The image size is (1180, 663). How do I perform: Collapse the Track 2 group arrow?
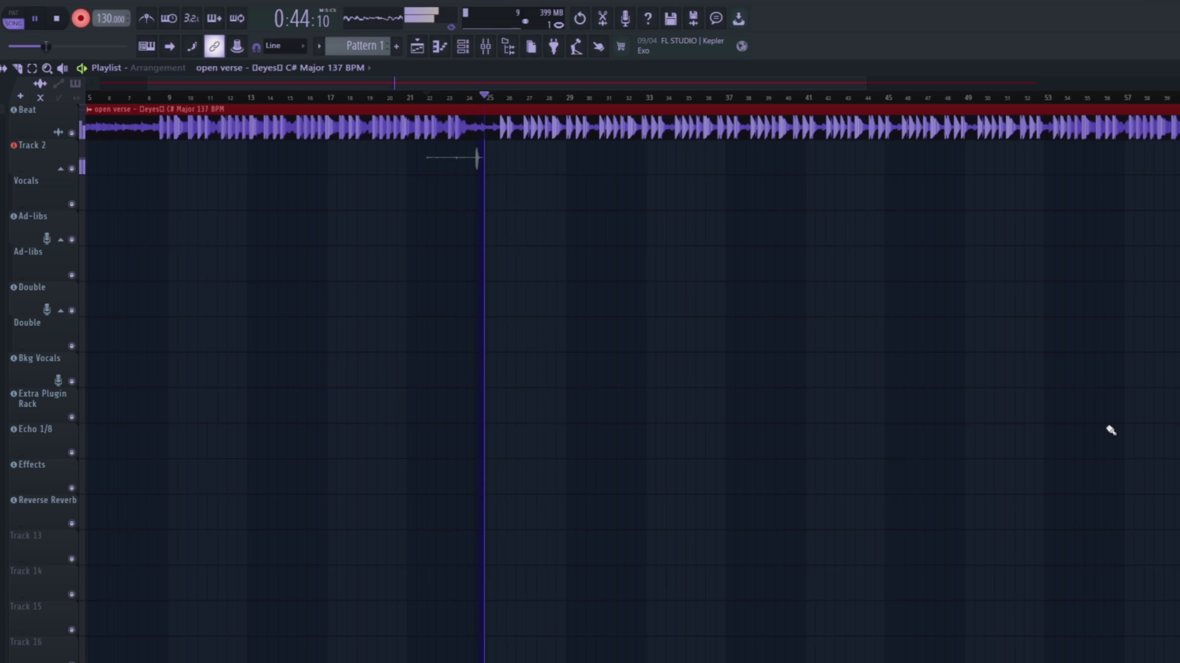pyautogui.click(x=61, y=169)
